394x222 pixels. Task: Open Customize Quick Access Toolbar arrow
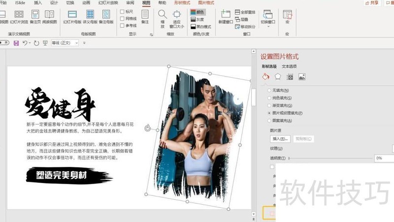84,43
